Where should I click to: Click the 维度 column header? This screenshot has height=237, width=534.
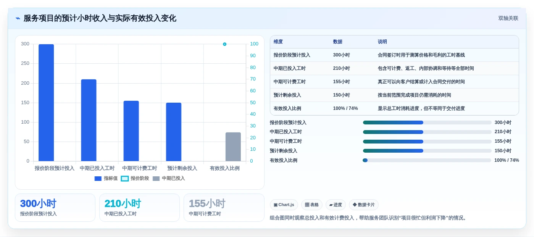[278, 42]
